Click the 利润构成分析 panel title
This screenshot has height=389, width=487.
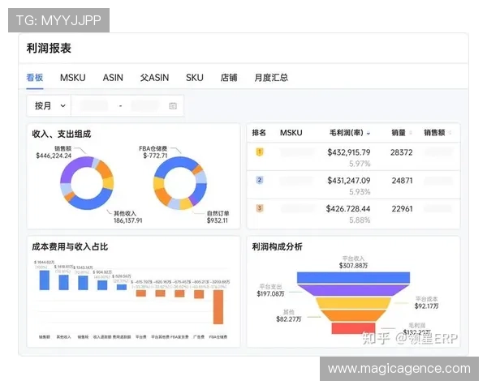pyautogui.click(x=277, y=246)
